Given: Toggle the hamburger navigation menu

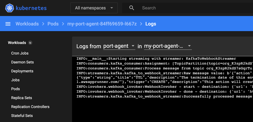Looking at the screenshot, I should pyautogui.click(x=8, y=24).
